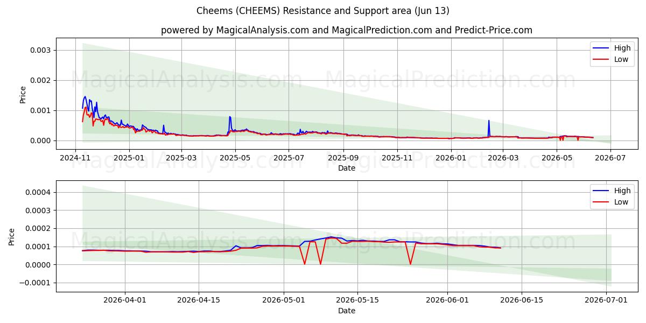This screenshot has width=646, height=323.
Task: Click the '2026-04-01' x-axis label
Action: (124, 300)
